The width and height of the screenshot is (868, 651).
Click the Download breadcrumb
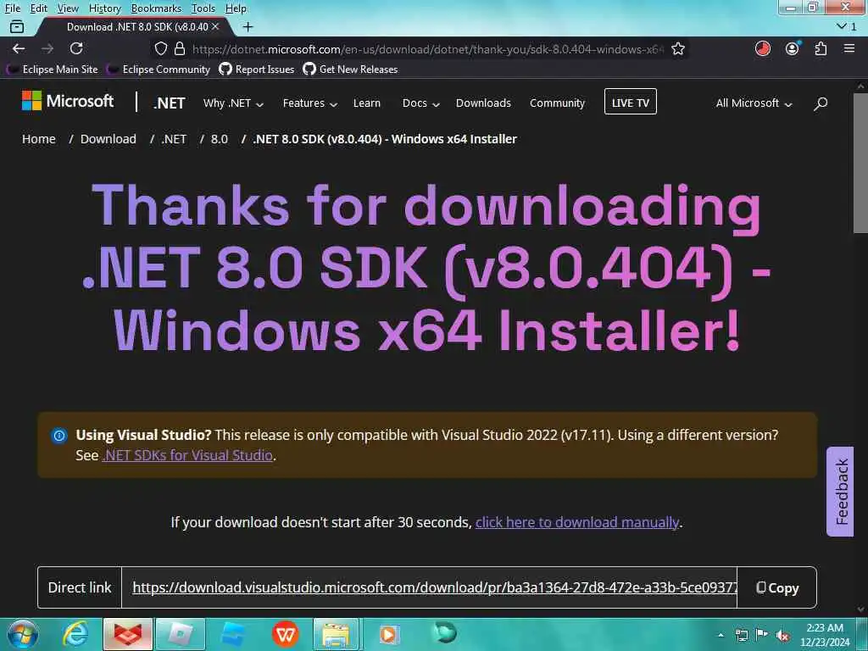108,139
